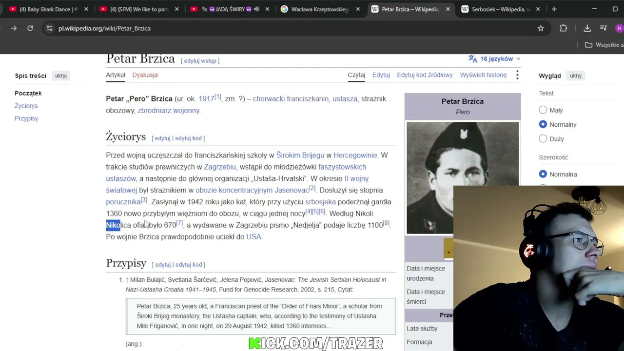
Task: Close the "We like to party" SFM tab
Action: [x=177, y=9]
